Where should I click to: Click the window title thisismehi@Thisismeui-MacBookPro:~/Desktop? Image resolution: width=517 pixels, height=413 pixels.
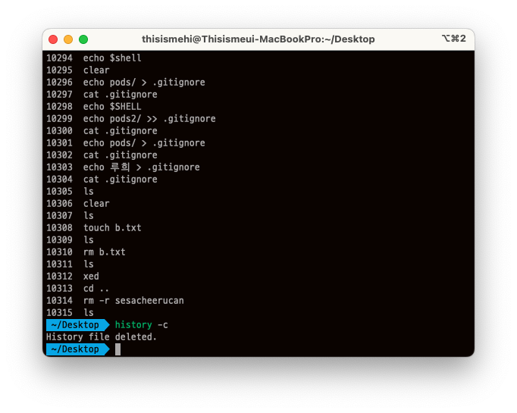point(258,39)
